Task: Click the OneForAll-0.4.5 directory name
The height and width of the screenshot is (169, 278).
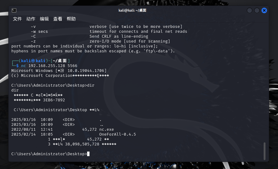Action: point(117,134)
